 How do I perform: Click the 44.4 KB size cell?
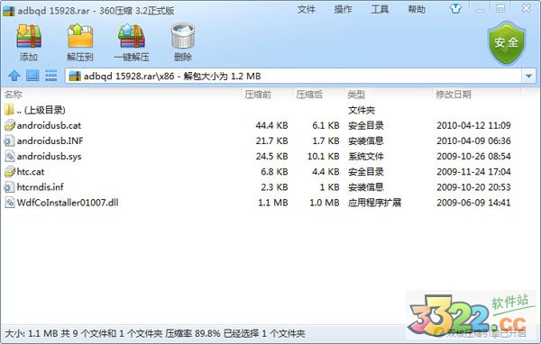(271, 125)
